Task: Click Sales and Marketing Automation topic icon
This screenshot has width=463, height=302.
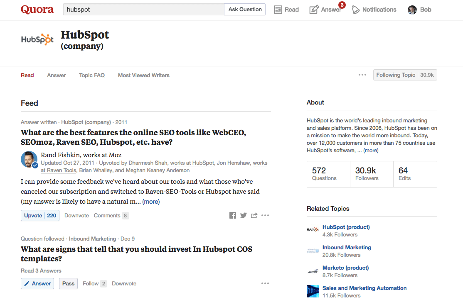Action: tap(313, 291)
